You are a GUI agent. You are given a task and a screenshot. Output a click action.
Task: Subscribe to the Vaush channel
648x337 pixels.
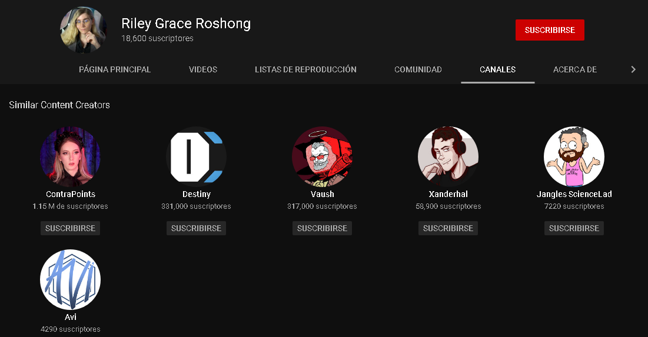pyautogui.click(x=322, y=228)
